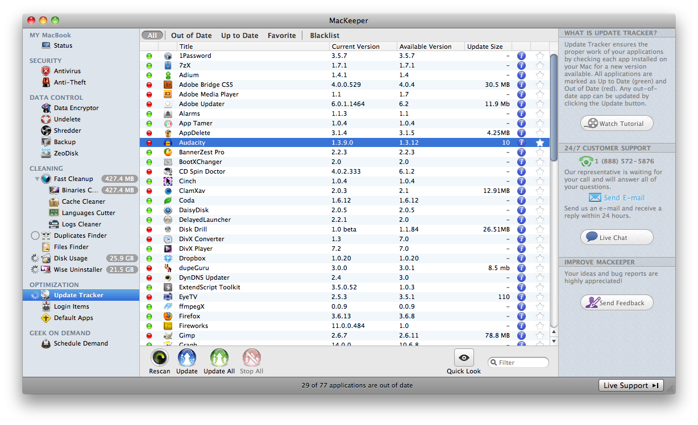
Task: Click the Update All icon
Action: tap(219, 357)
